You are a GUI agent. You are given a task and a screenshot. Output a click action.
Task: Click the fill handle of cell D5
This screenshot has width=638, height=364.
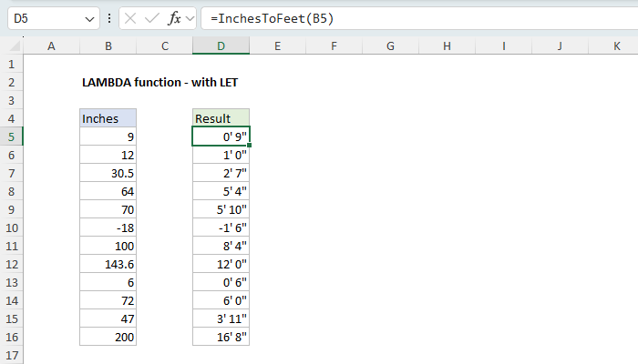[250, 145]
